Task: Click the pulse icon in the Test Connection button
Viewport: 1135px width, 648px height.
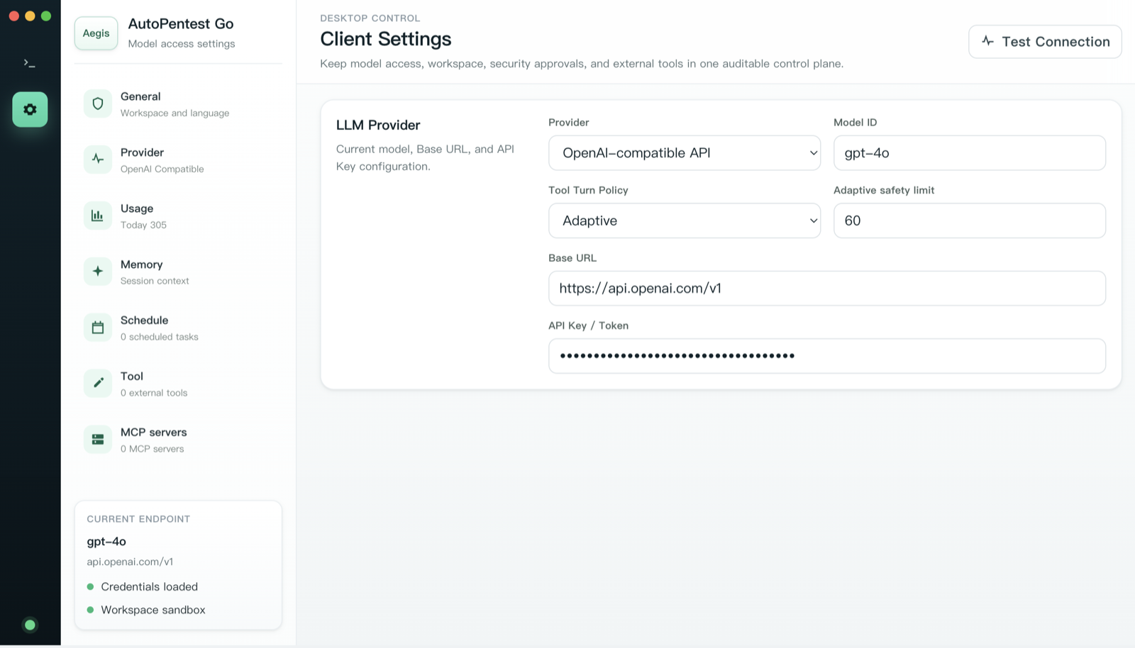Action: (x=987, y=41)
